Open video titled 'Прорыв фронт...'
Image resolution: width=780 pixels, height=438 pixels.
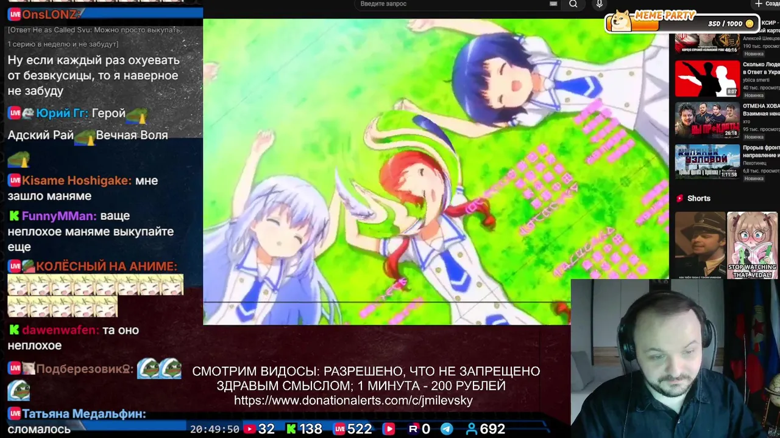[761, 151]
